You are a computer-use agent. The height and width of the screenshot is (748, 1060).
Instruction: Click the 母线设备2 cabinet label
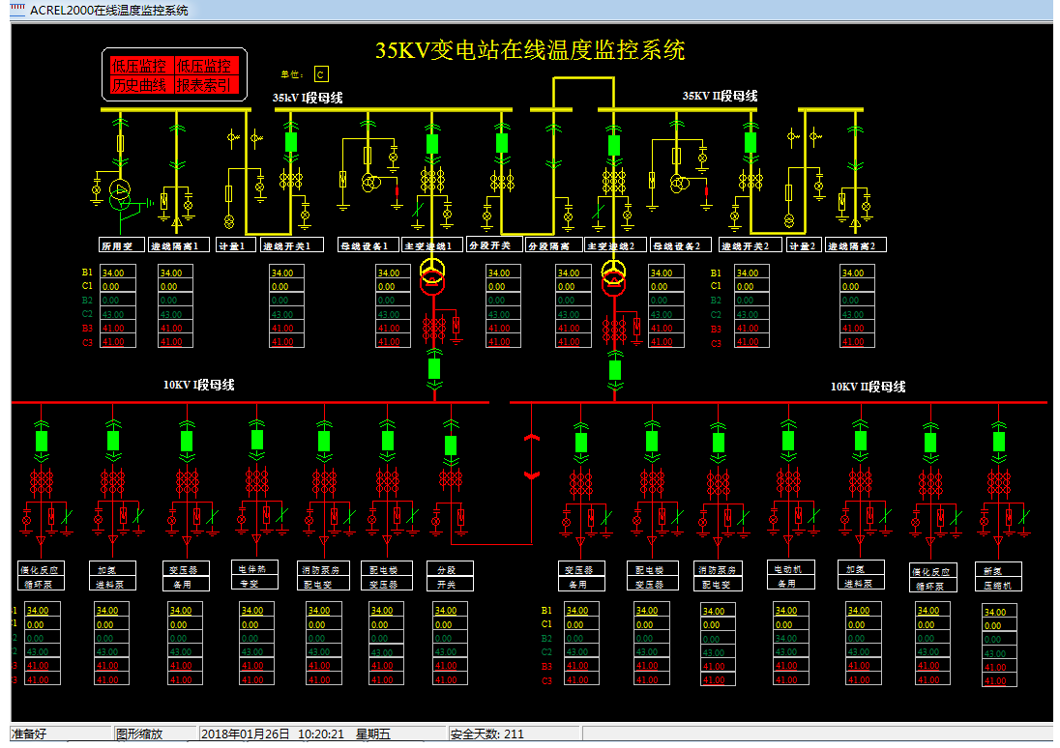point(681,245)
